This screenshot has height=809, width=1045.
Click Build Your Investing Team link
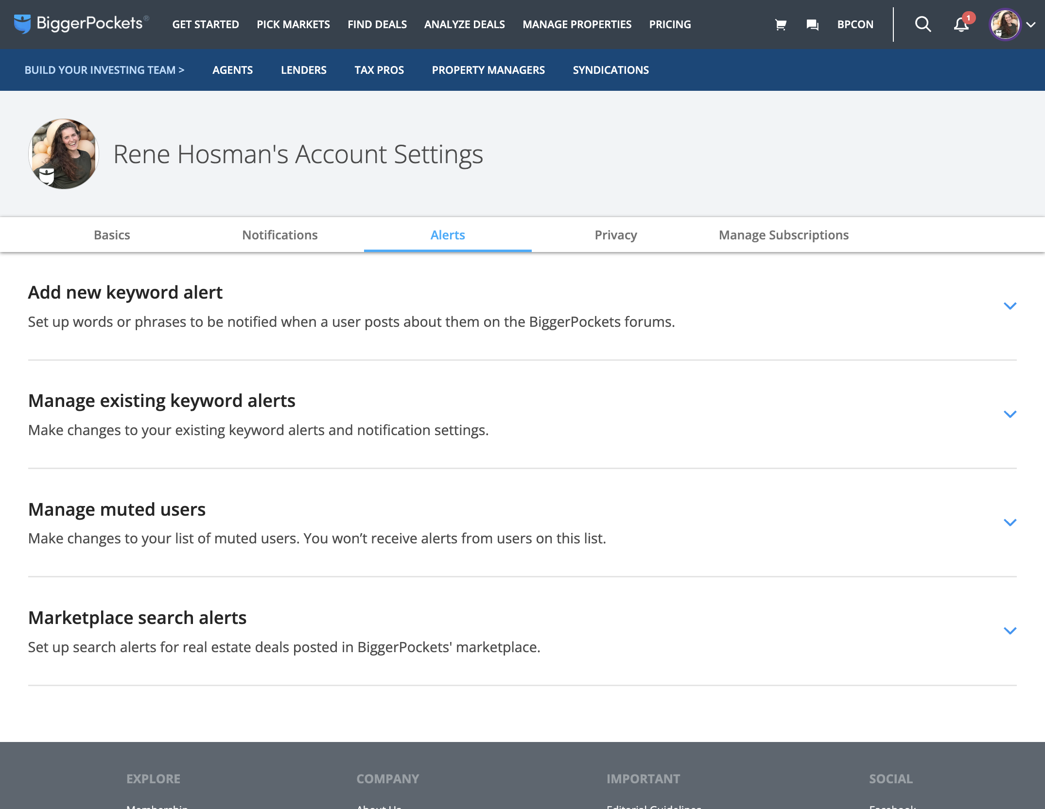pos(104,70)
